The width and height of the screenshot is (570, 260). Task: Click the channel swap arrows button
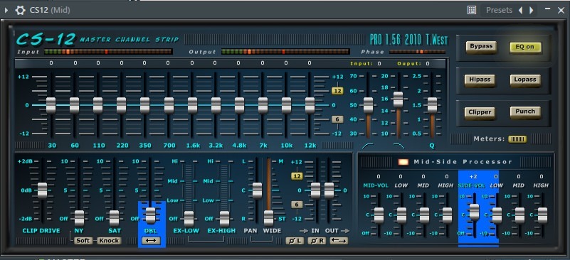[x=339, y=241]
